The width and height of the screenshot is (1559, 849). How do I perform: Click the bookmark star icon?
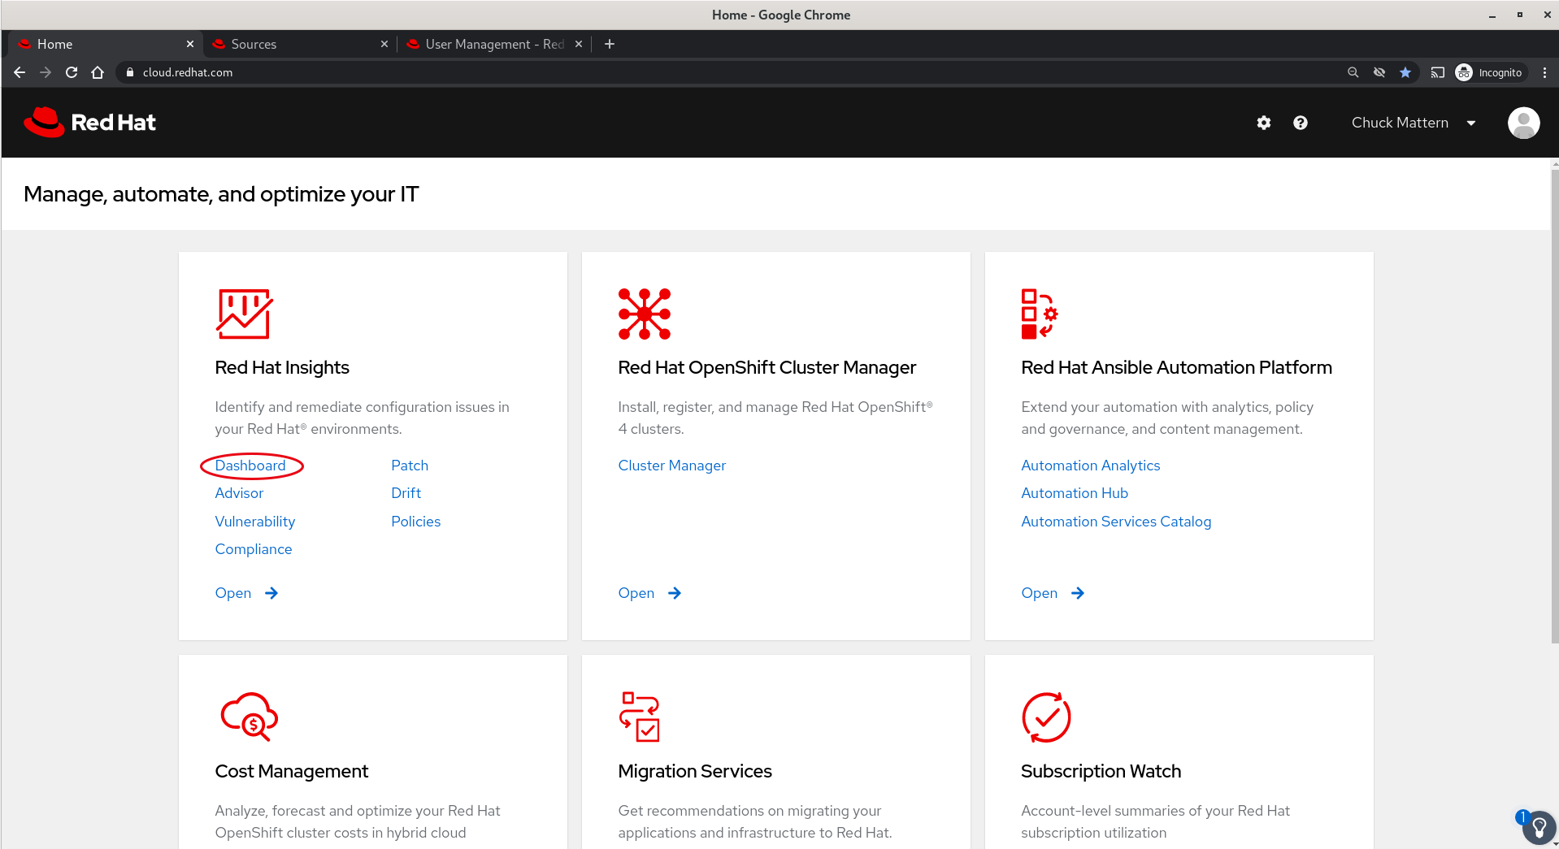click(x=1405, y=72)
